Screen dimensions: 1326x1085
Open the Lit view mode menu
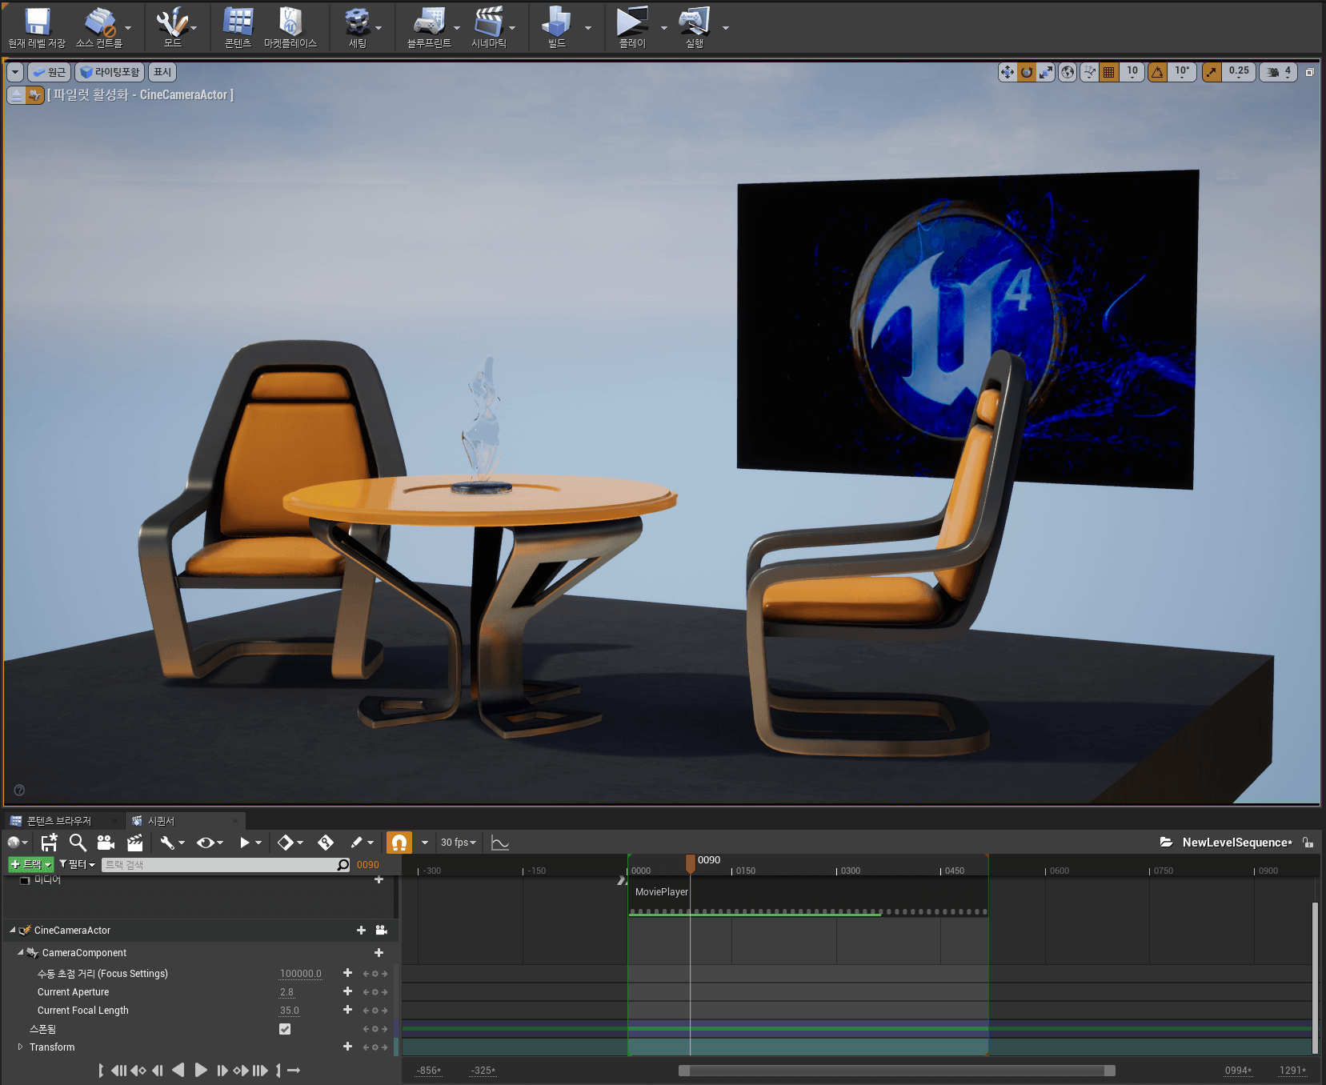point(110,72)
